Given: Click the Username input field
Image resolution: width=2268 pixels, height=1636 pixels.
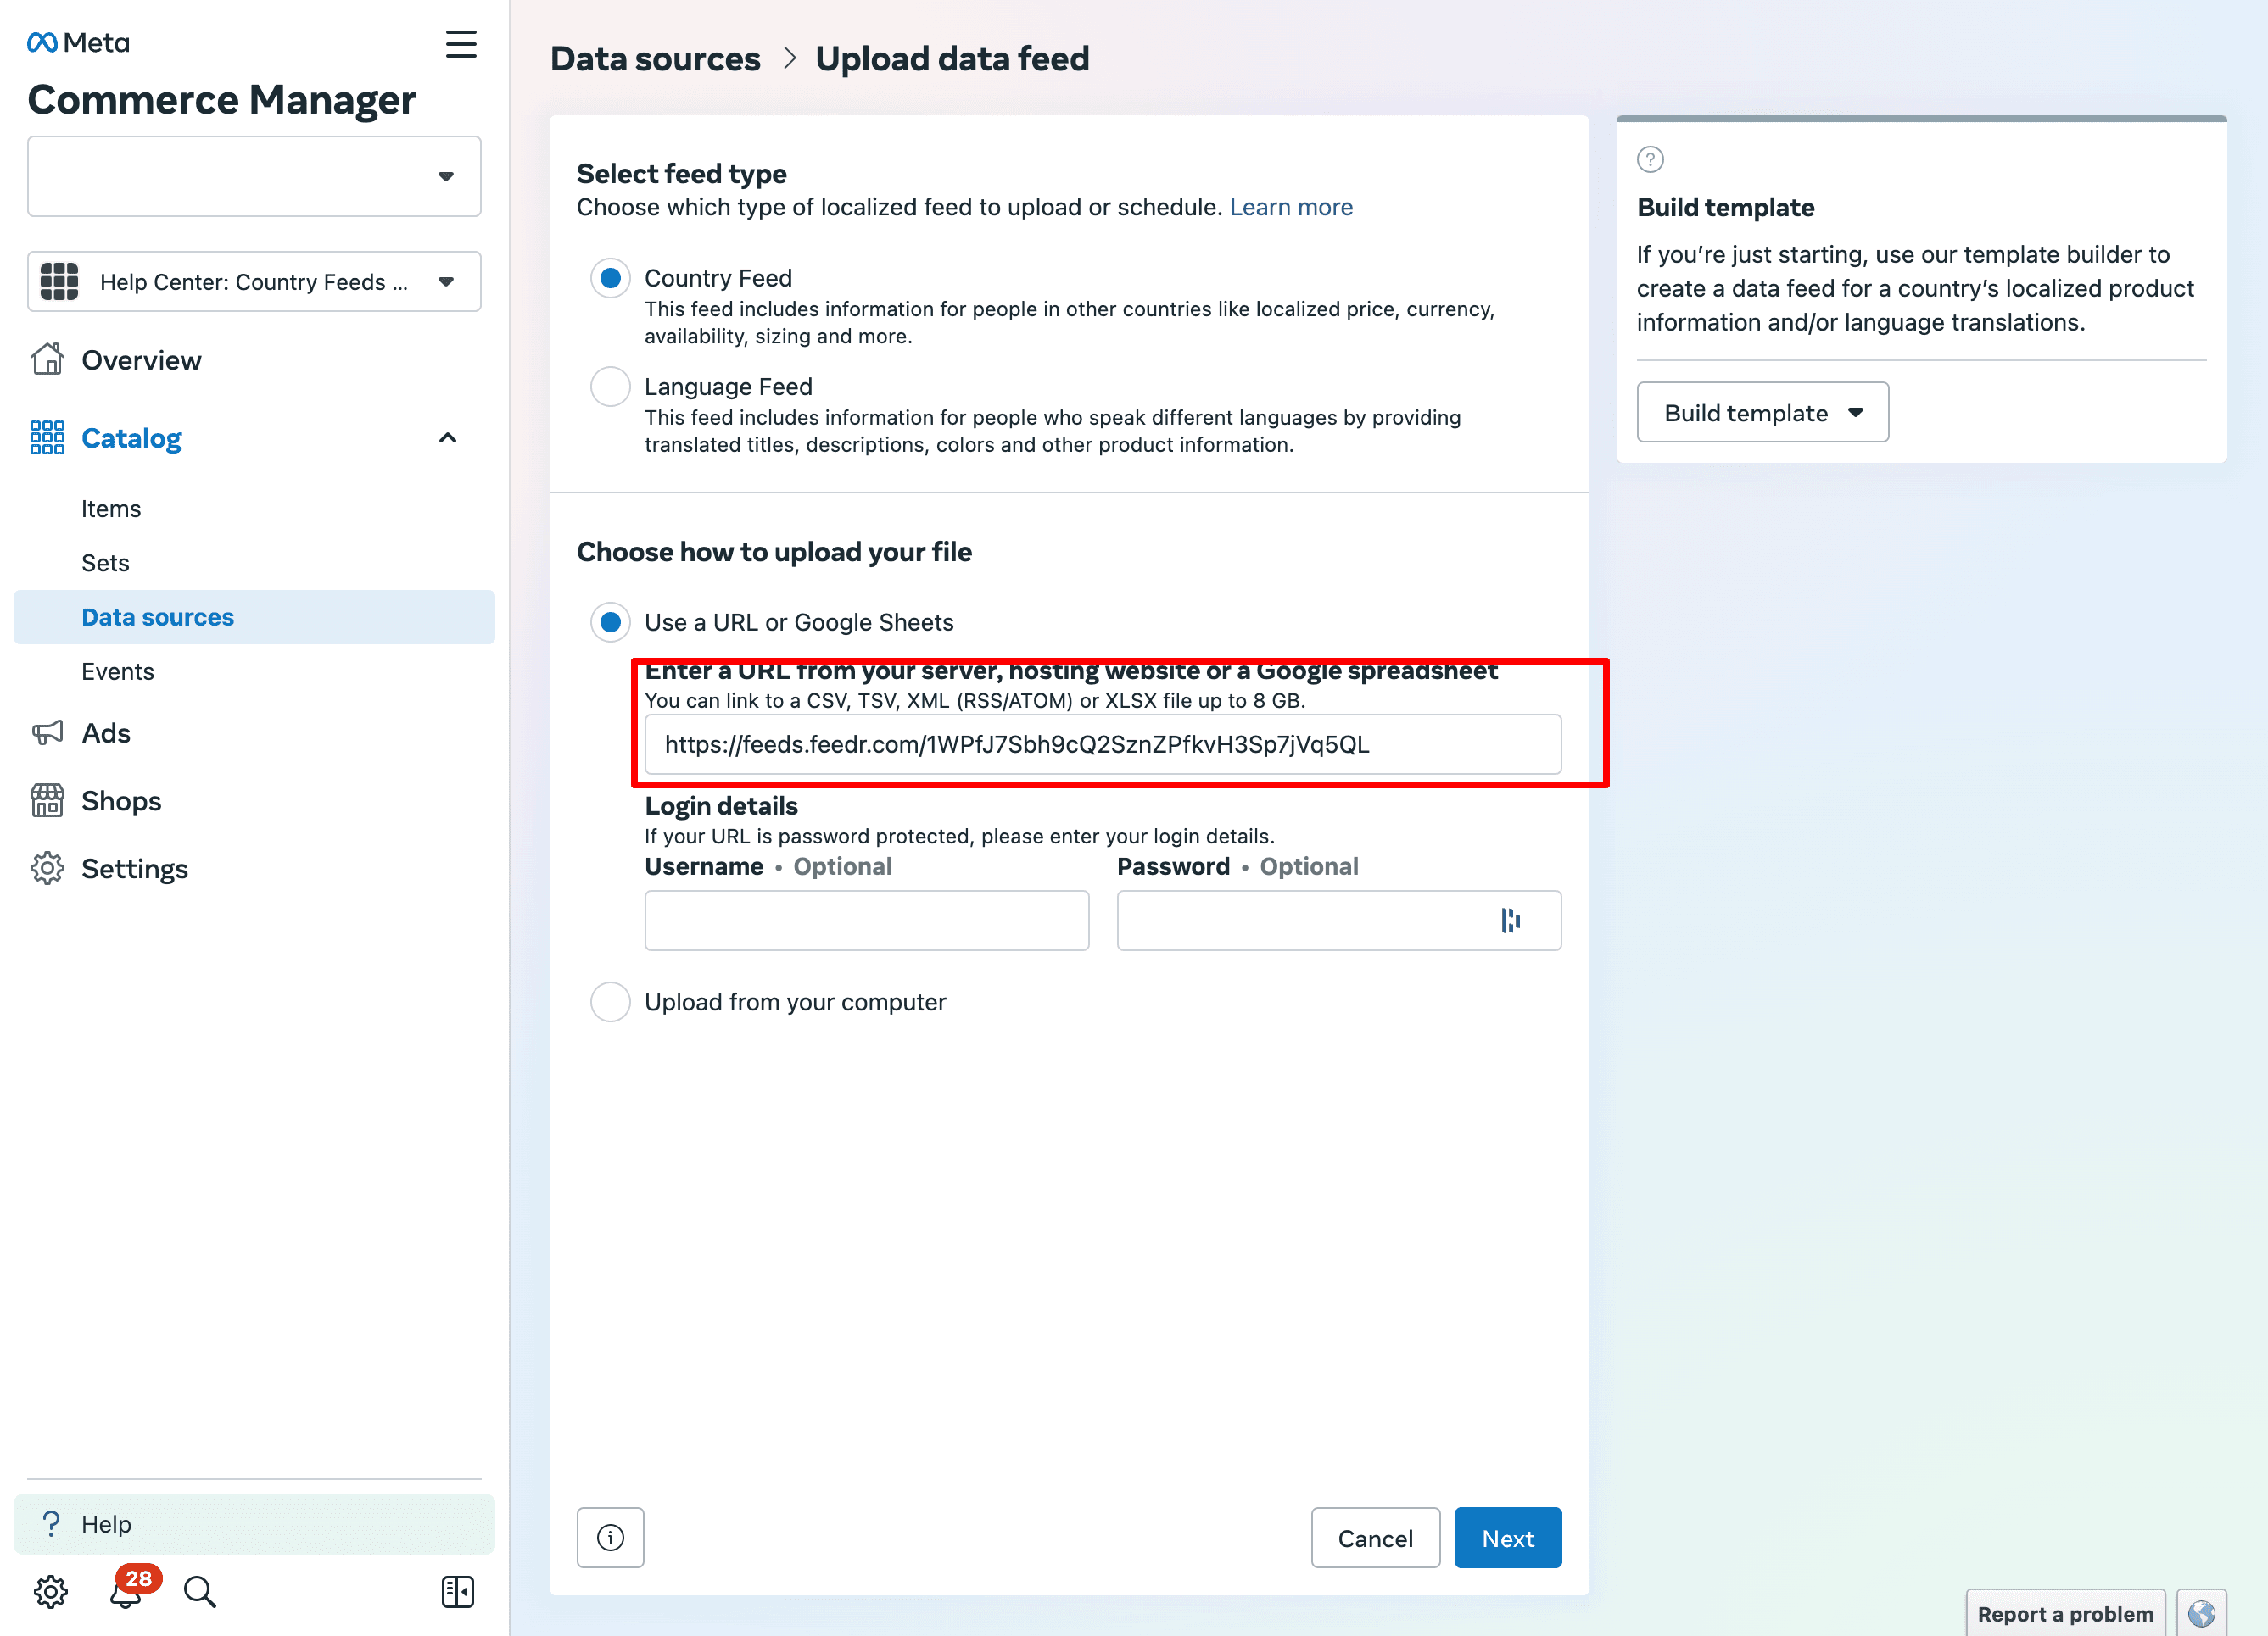Looking at the screenshot, I should (x=866, y=920).
